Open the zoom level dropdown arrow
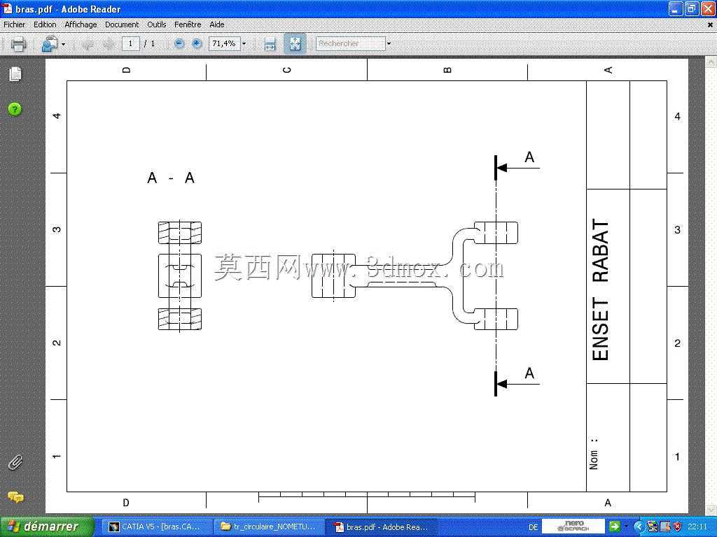 pos(244,44)
